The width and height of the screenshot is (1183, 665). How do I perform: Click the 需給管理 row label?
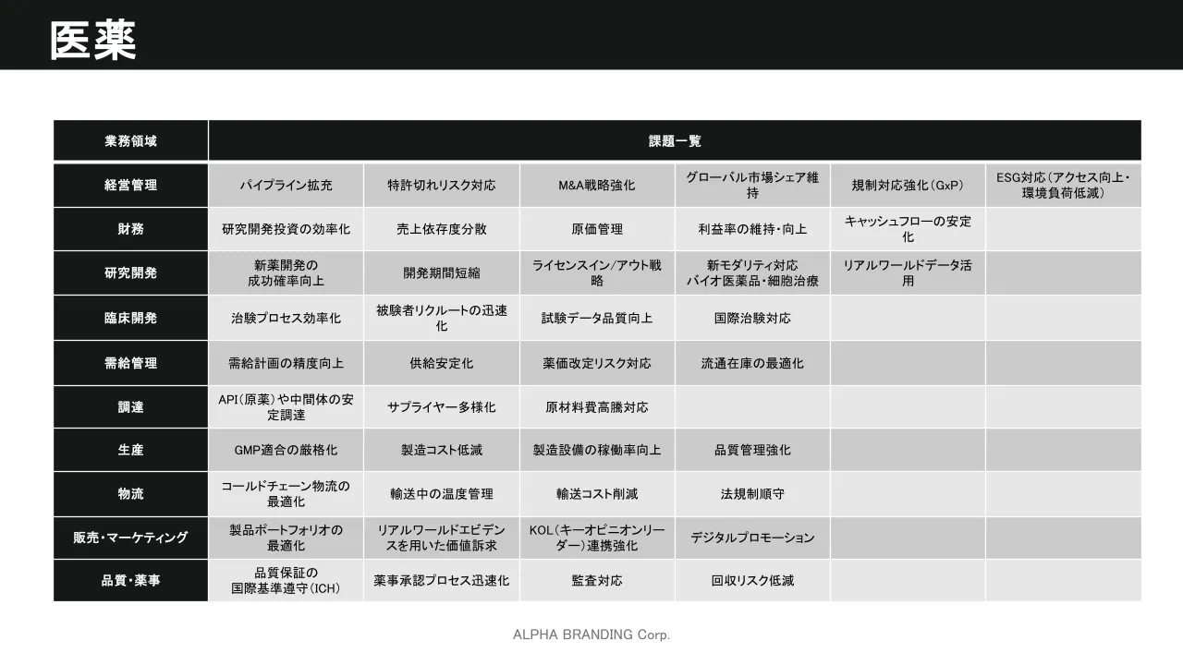(130, 363)
